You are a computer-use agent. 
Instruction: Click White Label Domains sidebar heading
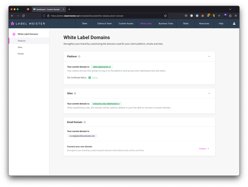(28, 34)
